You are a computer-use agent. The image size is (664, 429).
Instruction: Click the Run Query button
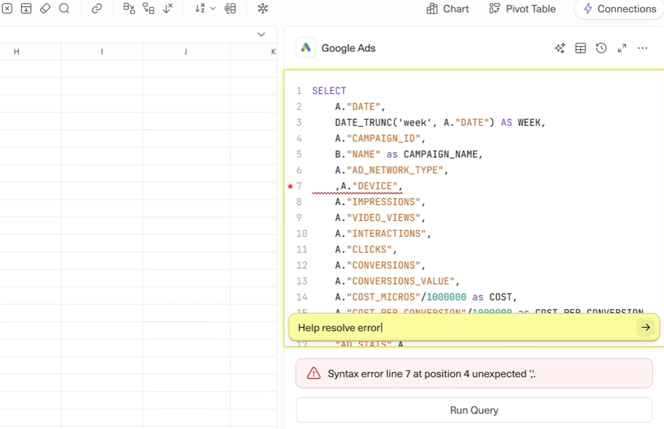click(473, 410)
